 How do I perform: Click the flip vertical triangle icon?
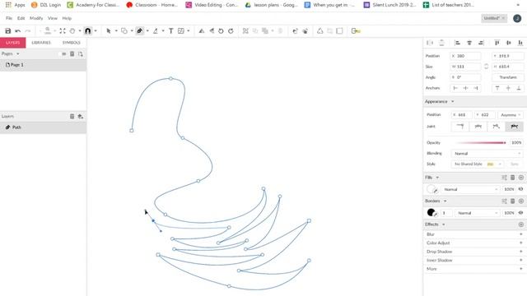[212, 31]
